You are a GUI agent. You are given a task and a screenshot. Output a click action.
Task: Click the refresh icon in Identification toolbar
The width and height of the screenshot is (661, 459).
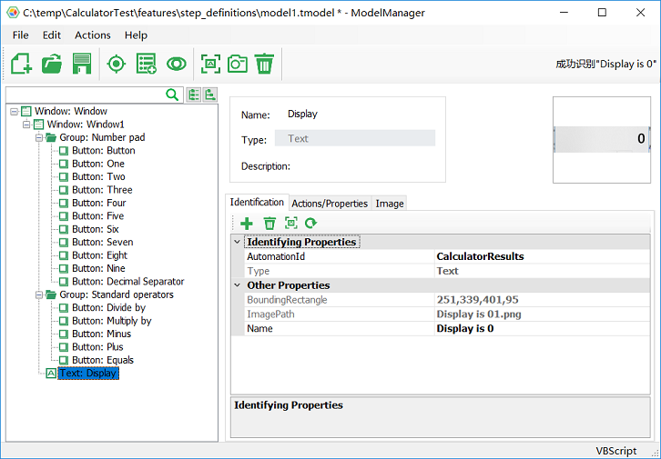311,223
